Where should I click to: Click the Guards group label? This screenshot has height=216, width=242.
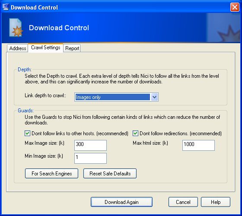[x=25, y=111]
